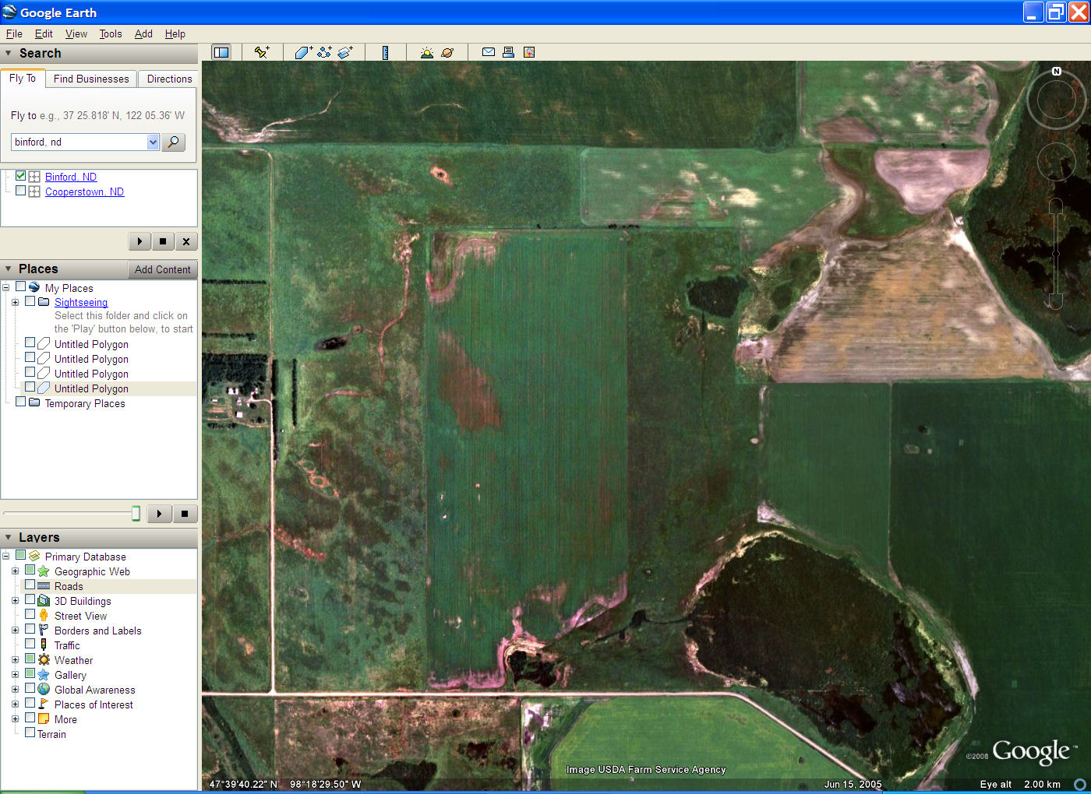Open the Tools menu
1091x794 pixels.
[111, 33]
